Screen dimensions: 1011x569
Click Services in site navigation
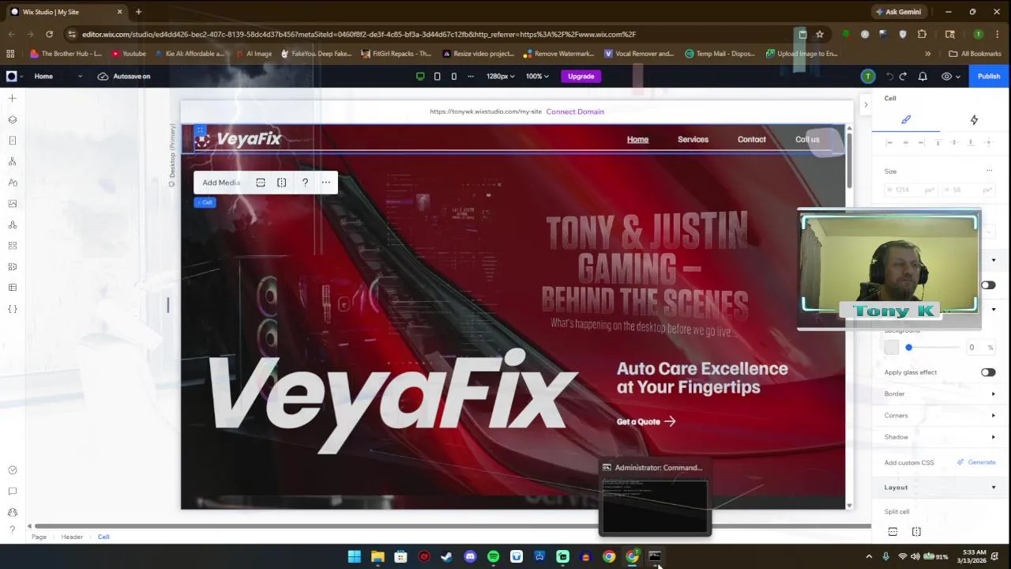(x=693, y=139)
